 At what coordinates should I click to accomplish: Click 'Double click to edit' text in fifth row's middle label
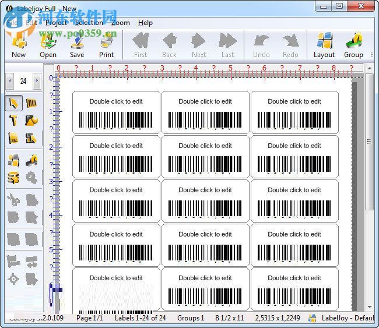tap(205, 278)
